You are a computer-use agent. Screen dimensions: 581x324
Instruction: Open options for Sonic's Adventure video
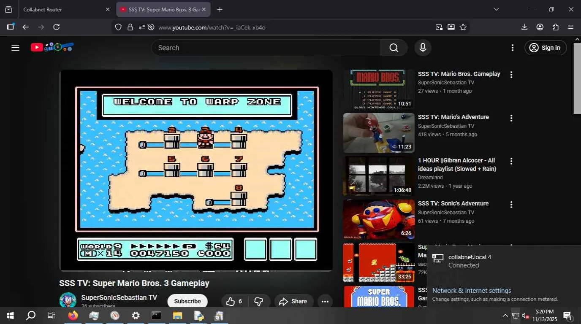click(x=511, y=205)
